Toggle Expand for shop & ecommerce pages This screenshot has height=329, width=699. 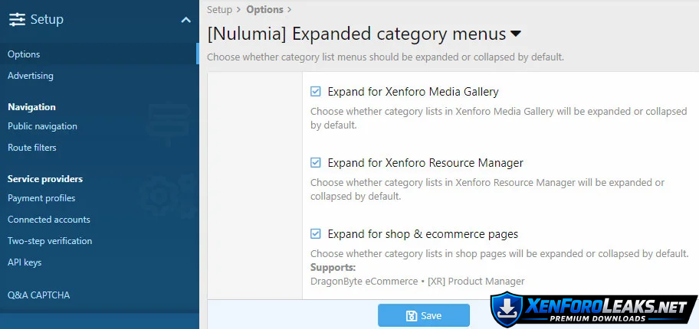[x=316, y=234]
